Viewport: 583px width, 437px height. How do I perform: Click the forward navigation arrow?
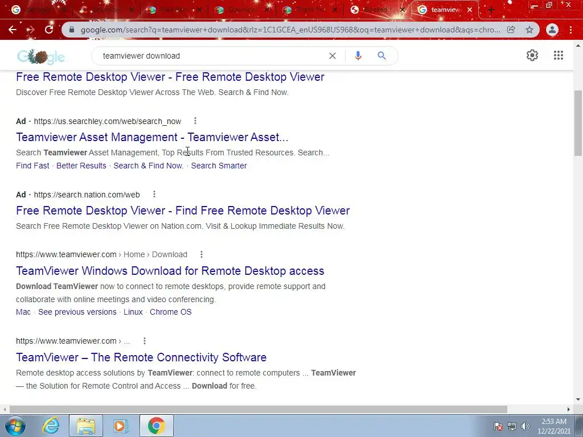click(31, 30)
